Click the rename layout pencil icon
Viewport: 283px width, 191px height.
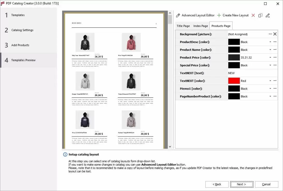click(268, 15)
